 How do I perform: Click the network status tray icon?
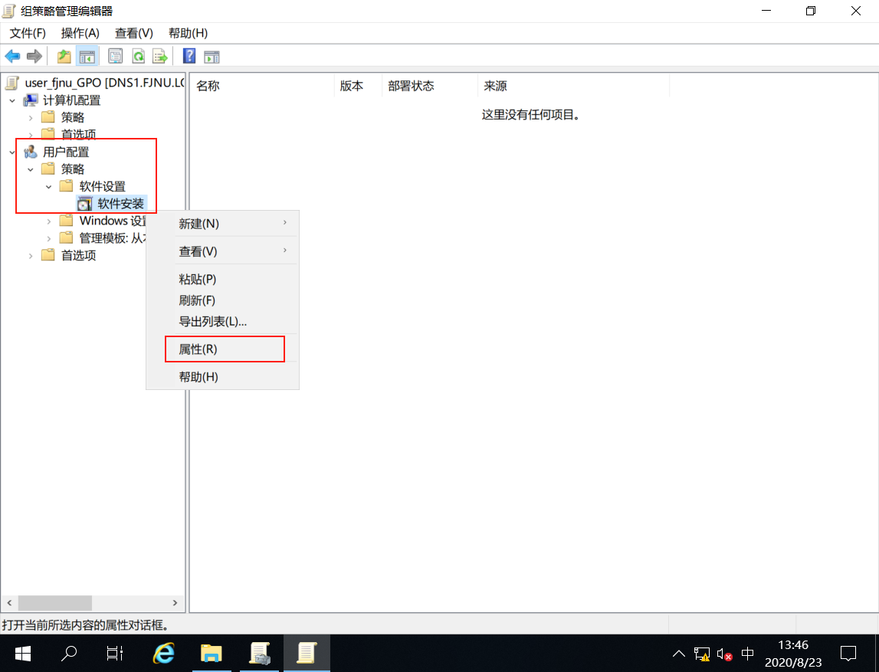702,654
